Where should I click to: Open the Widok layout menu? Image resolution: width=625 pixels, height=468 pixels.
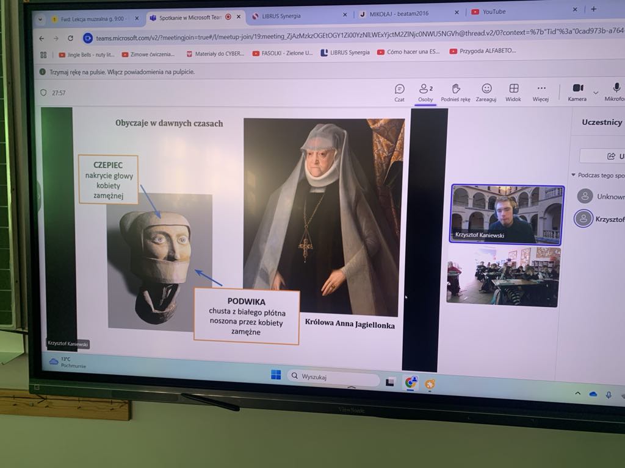coord(513,93)
